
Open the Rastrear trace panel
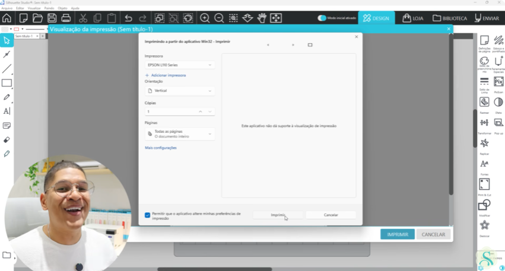(484, 105)
